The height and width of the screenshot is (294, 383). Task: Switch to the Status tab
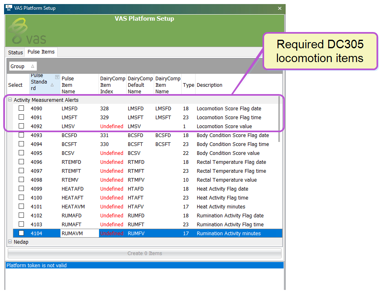(15, 52)
